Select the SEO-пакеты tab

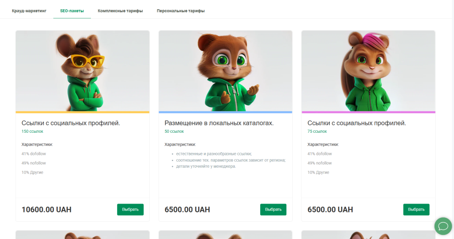click(72, 11)
